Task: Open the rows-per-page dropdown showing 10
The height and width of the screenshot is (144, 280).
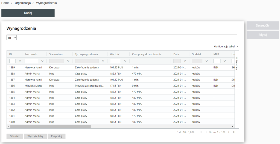Action: [x=11, y=38]
